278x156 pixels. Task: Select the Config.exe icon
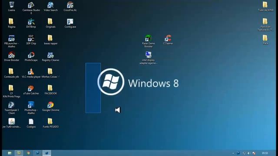click(x=70, y=22)
